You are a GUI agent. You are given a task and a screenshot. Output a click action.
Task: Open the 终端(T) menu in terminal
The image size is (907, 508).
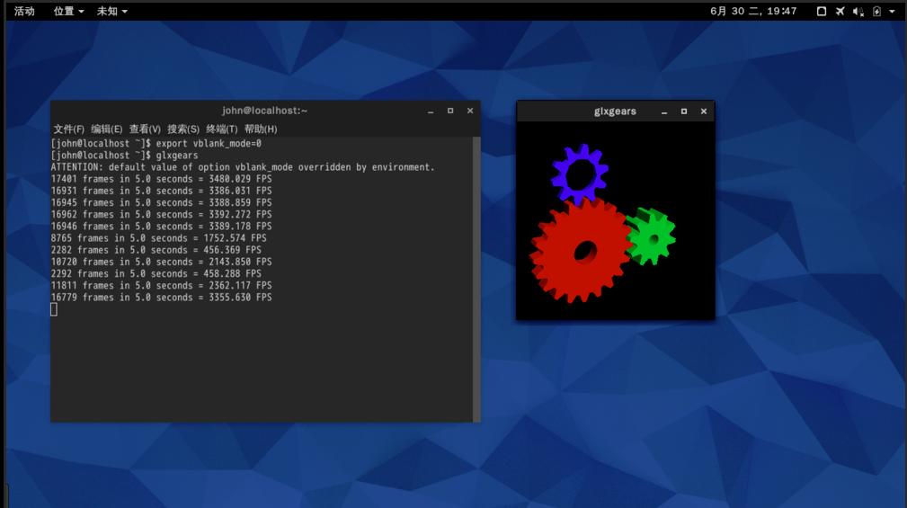pos(221,129)
